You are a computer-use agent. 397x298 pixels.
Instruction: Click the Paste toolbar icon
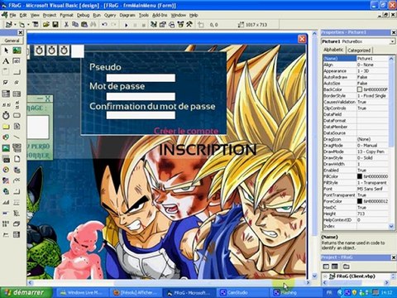point(84,25)
